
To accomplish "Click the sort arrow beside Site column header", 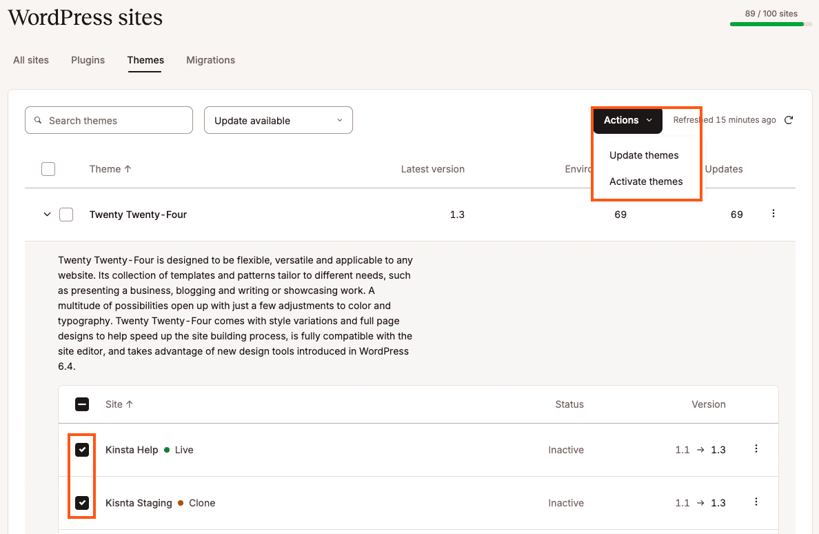I will coord(130,404).
